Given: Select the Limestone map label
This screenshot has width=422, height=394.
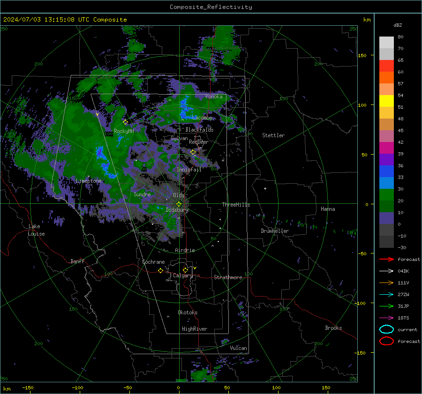Looking at the screenshot, I should [x=89, y=181].
